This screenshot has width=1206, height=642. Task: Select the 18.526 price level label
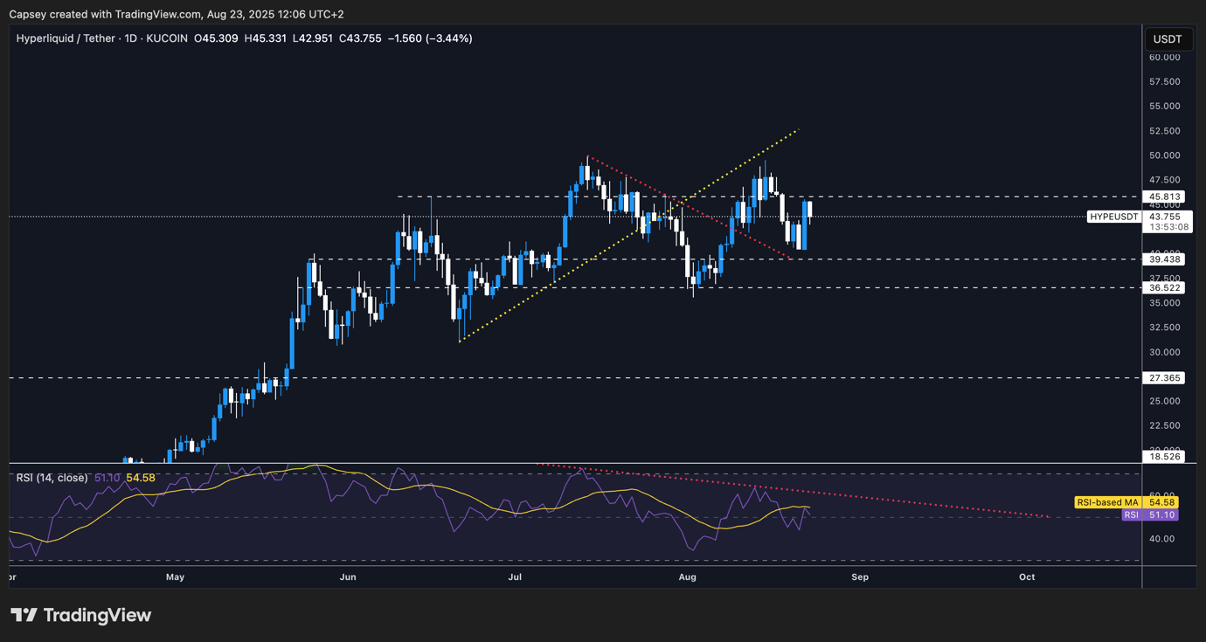(x=1167, y=457)
